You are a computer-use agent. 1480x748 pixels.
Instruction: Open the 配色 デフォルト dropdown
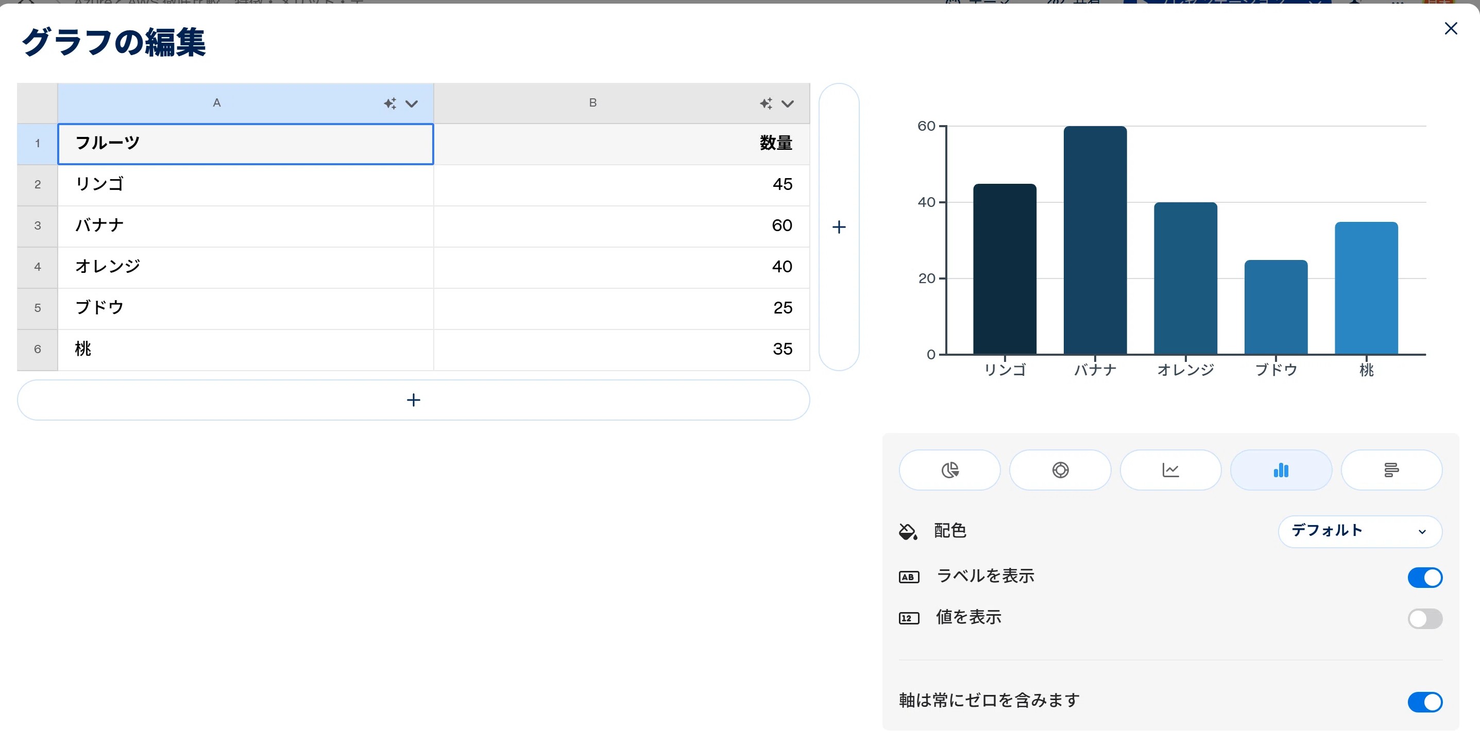(1359, 531)
